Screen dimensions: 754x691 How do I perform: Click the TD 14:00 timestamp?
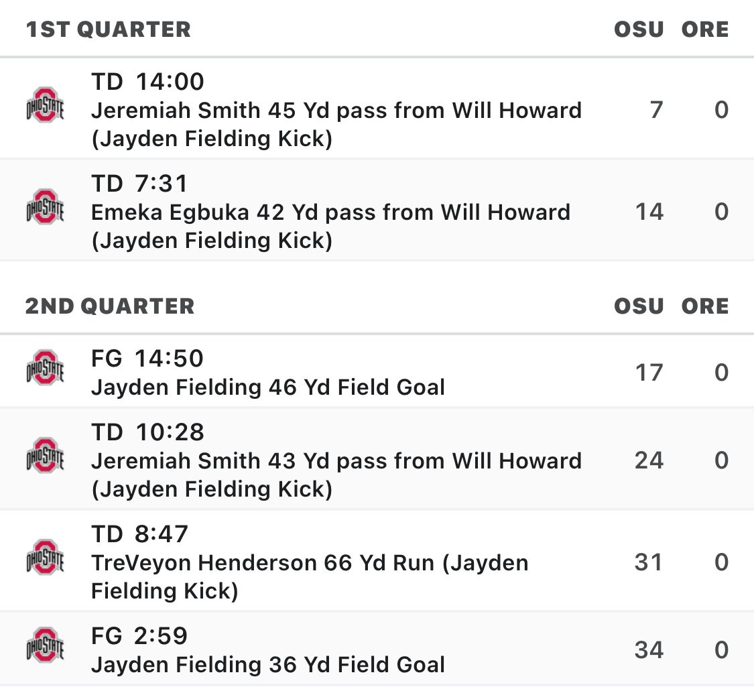click(x=147, y=82)
